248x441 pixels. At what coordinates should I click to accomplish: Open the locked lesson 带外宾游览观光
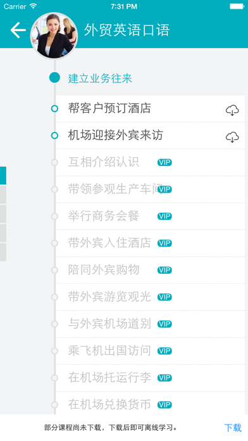point(151,297)
